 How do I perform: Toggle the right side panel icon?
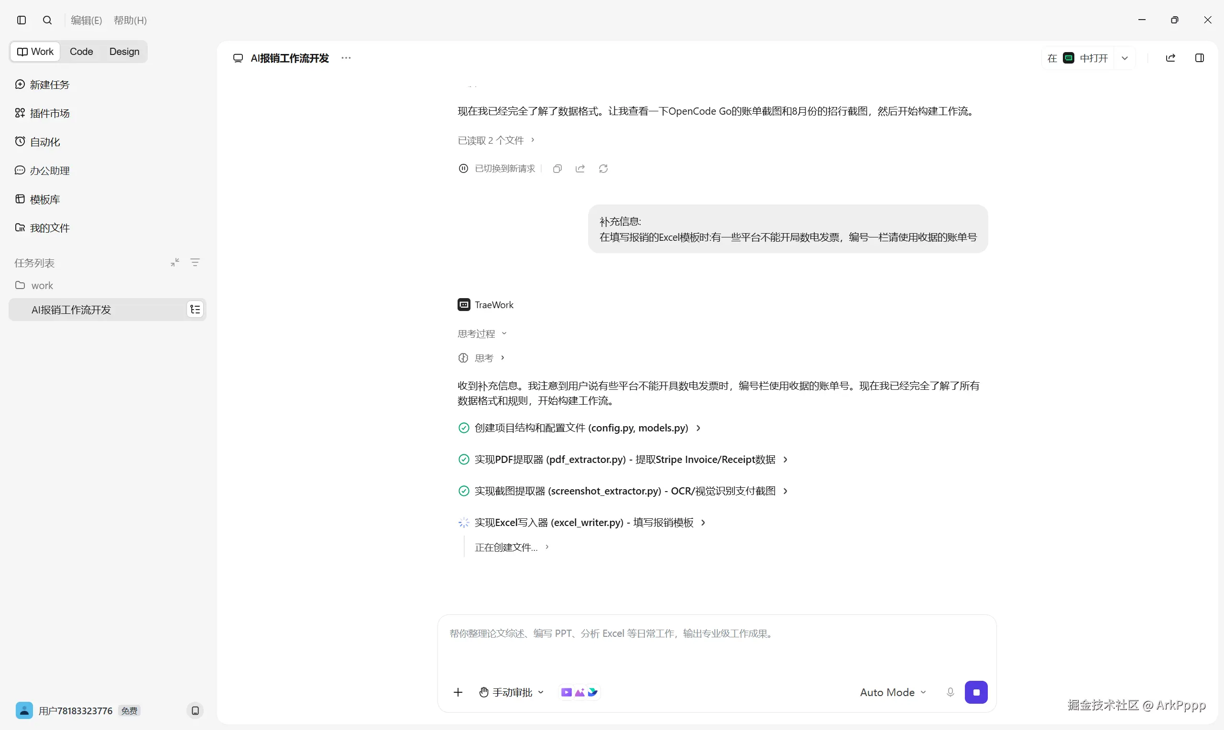[x=1200, y=58]
